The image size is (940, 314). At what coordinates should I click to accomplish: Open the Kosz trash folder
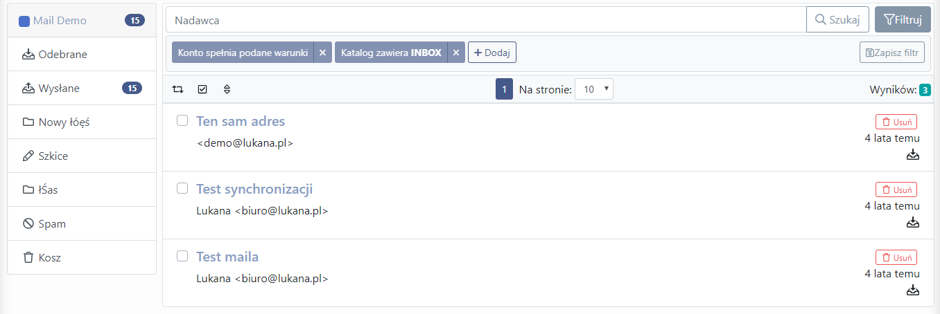click(82, 257)
